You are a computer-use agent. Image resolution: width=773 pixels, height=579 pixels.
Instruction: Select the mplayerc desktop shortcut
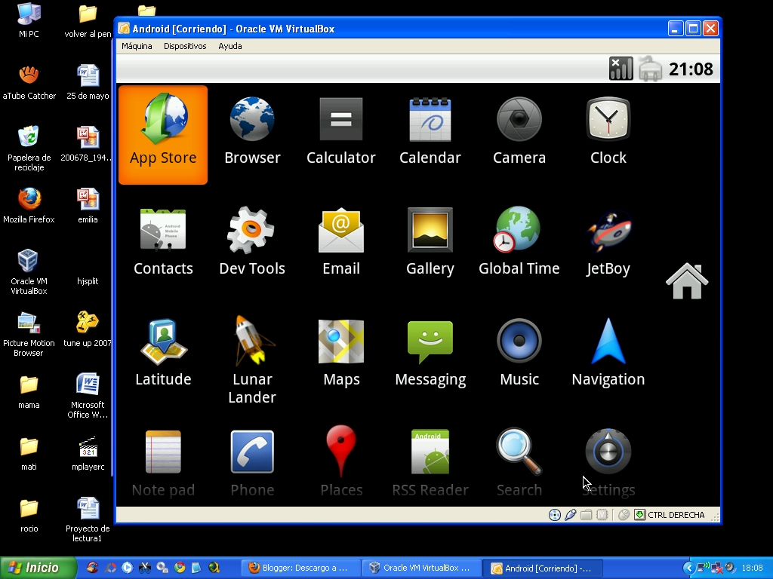click(88, 453)
